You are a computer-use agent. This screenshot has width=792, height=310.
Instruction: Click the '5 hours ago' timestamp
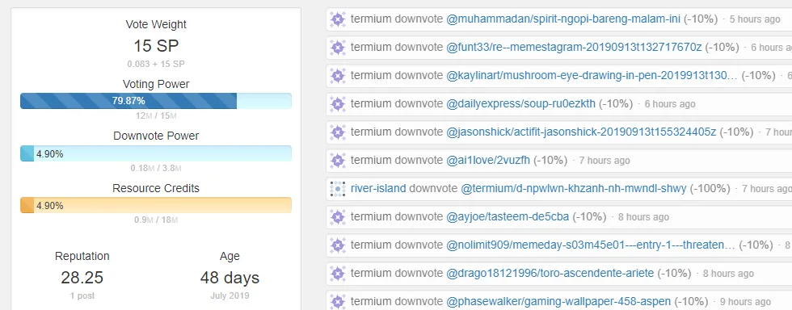point(755,19)
